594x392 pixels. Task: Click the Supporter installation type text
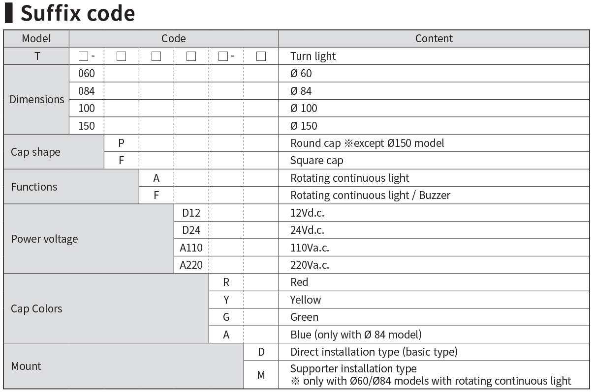[x=353, y=368]
